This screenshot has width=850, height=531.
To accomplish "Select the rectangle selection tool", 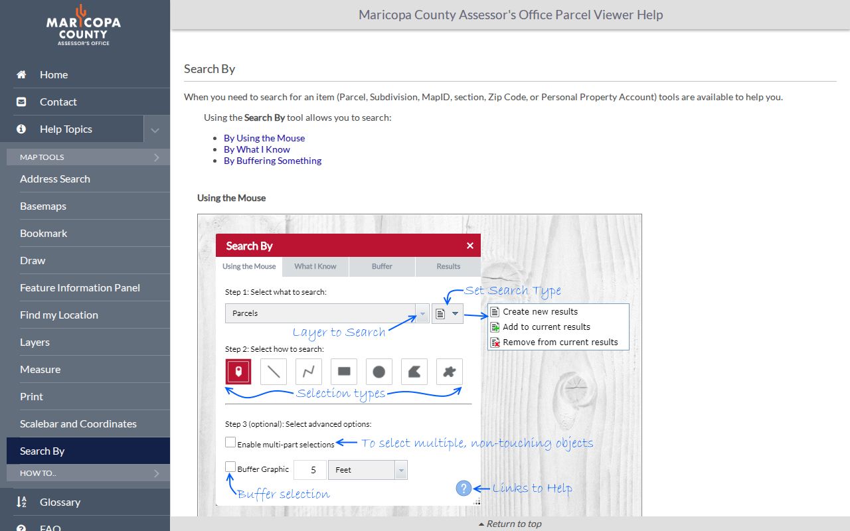I will 344,372.
